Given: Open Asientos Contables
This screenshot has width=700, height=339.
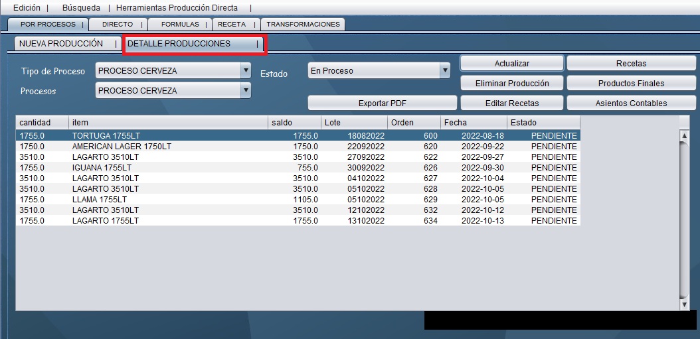Looking at the screenshot, I should [631, 103].
